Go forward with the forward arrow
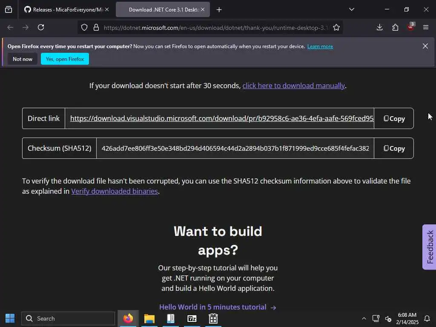 coord(25,27)
